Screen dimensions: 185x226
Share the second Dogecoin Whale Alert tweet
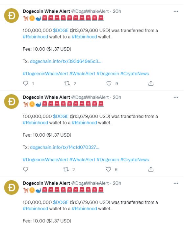point(151,169)
